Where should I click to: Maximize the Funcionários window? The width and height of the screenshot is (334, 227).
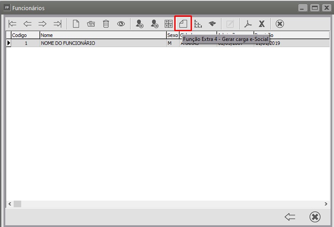tap(315, 8)
